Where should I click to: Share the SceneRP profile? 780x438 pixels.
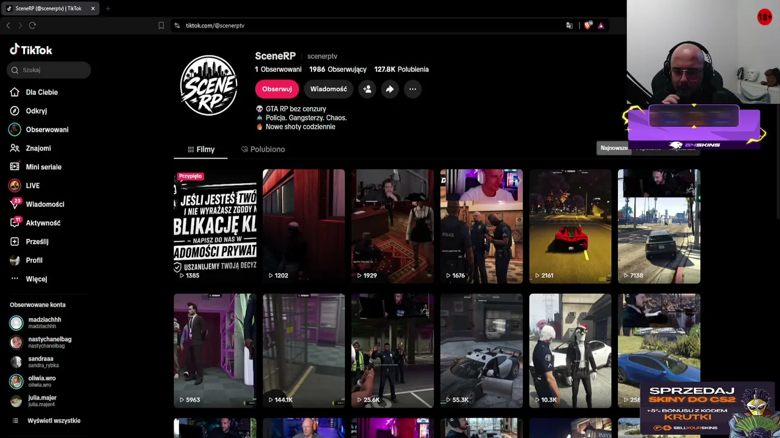[x=389, y=89]
